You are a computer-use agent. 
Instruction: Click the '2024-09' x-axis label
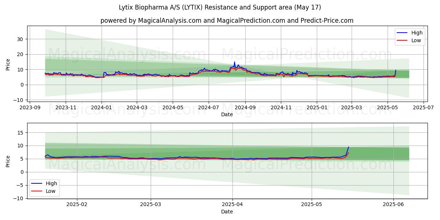(x=245, y=108)
